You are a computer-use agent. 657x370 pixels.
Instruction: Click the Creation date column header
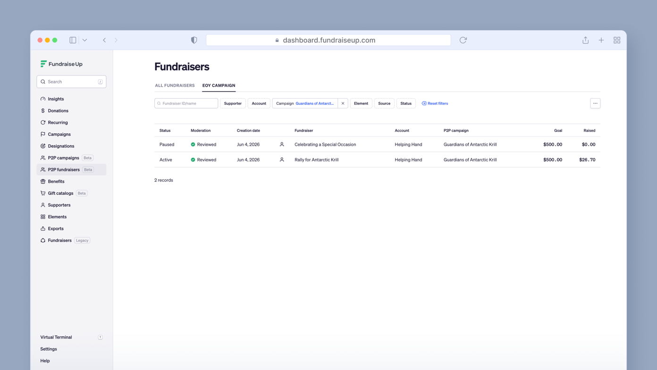(248, 131)
